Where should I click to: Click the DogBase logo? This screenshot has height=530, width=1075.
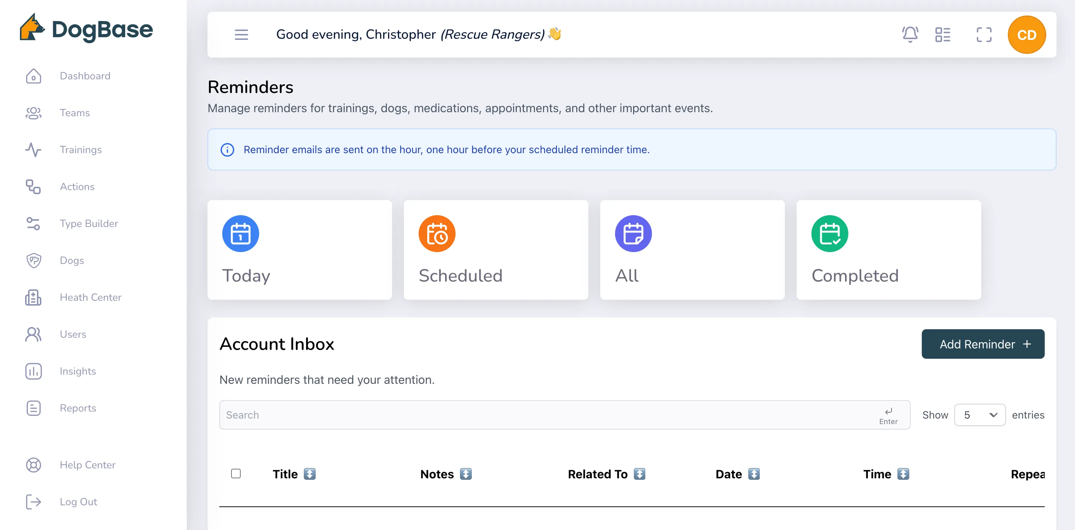click(86, 28)
